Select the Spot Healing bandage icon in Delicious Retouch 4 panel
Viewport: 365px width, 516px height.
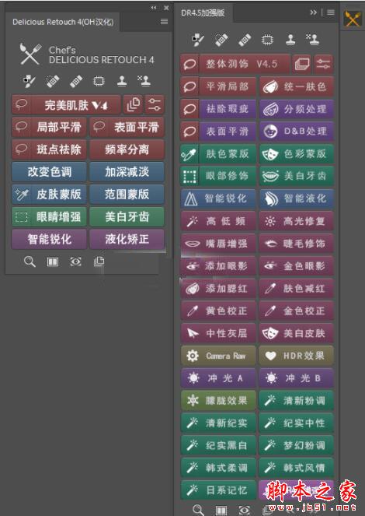(x=76, y=81)
